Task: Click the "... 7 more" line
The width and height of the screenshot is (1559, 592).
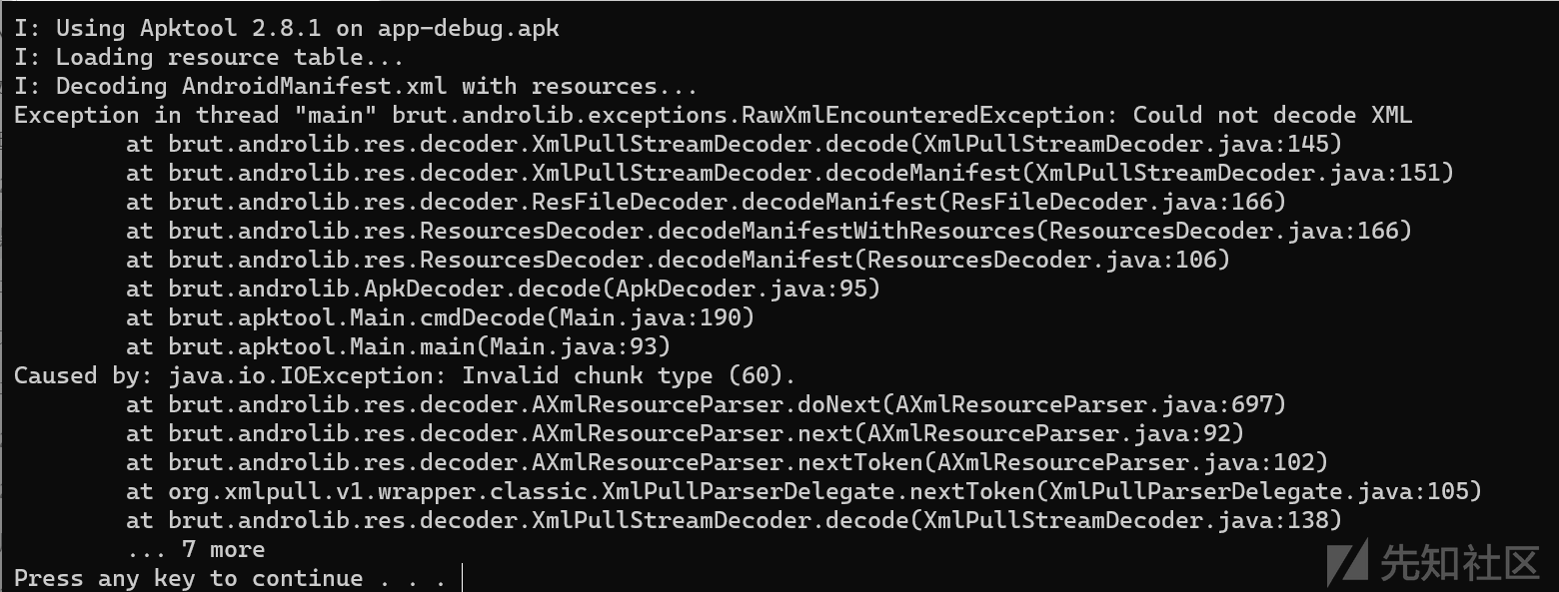Action: (x=196, y=549)
